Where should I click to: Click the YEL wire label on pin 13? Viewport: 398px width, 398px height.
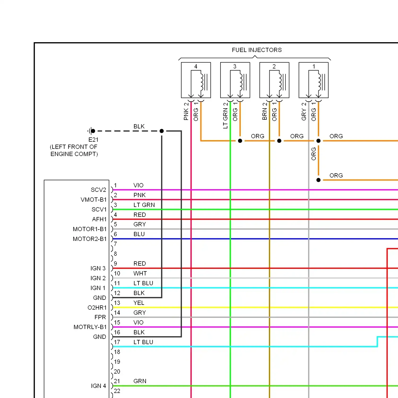click(139, 303)
